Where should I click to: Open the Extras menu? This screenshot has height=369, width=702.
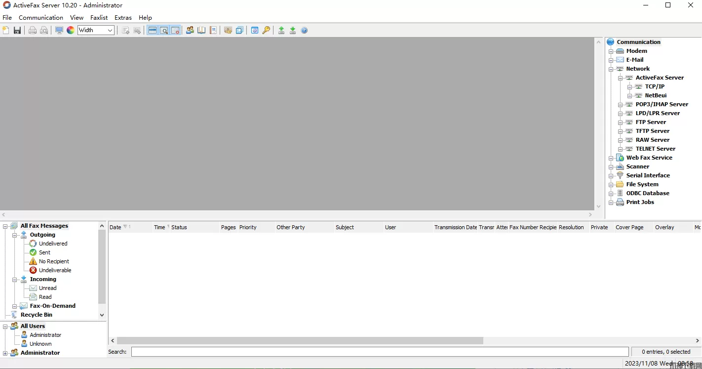123,18
